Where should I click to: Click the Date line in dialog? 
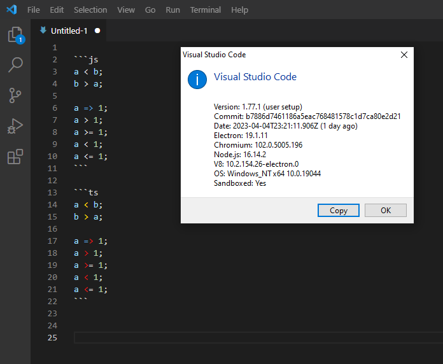pyautogui.click(x=286, y=126)
